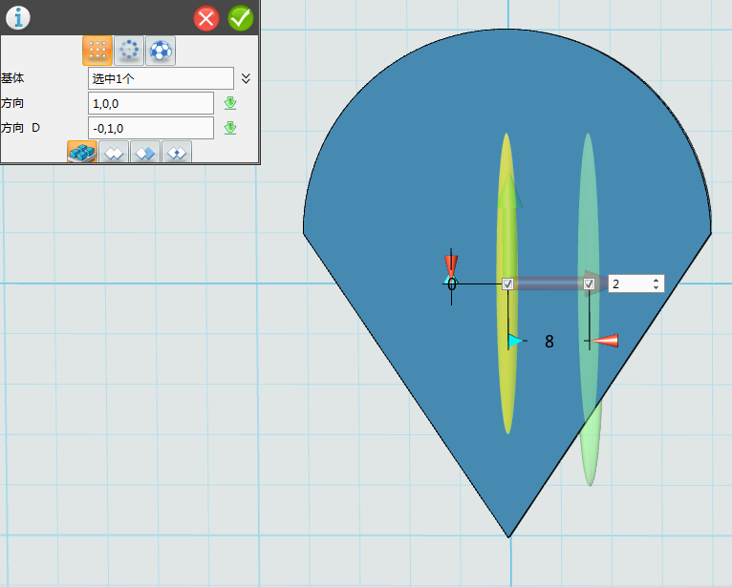Screen dimensions: 732x587
Task: Pick direction using 方向 green arrow button
Action: (x=230, y=103)
